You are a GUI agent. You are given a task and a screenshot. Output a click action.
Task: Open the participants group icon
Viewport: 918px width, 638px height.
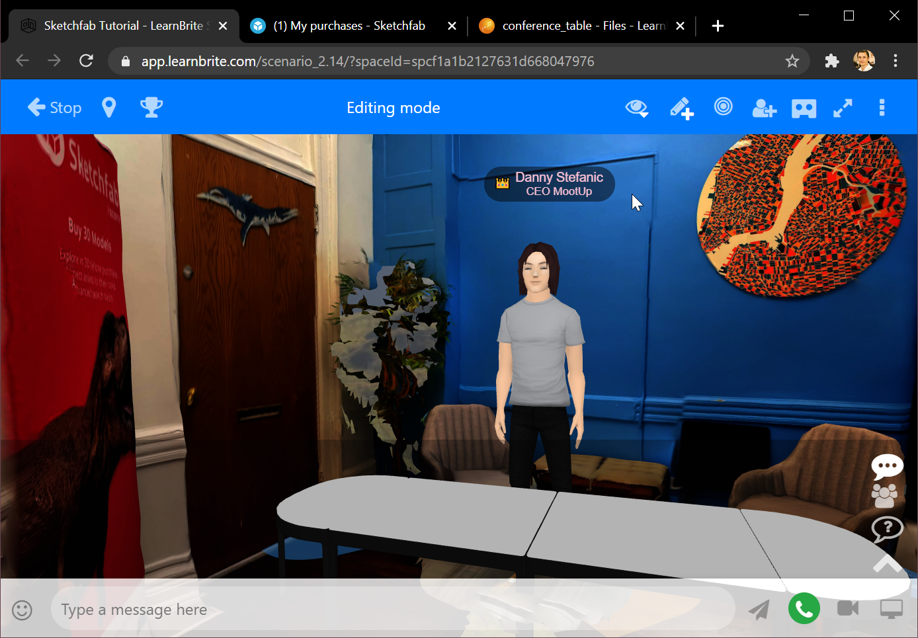click(885, 495)
